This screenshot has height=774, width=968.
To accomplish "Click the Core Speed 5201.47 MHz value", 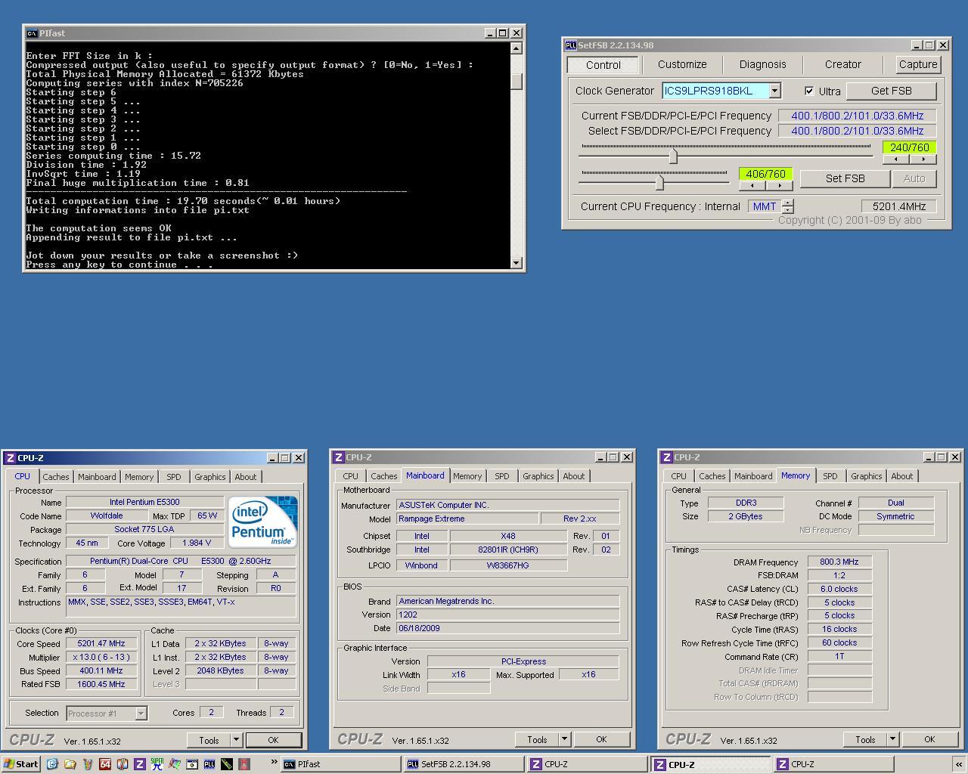I will click(101, 643).
